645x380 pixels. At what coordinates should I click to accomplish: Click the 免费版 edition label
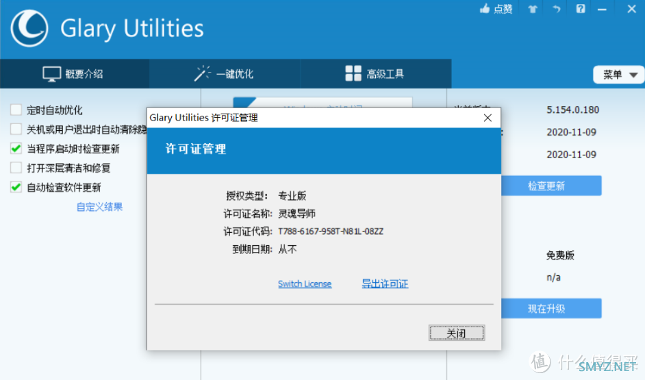tap(560, 255)
